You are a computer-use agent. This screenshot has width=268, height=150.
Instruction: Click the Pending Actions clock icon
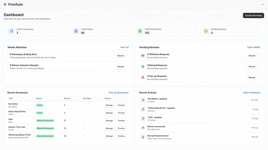(x=206, y=31)
